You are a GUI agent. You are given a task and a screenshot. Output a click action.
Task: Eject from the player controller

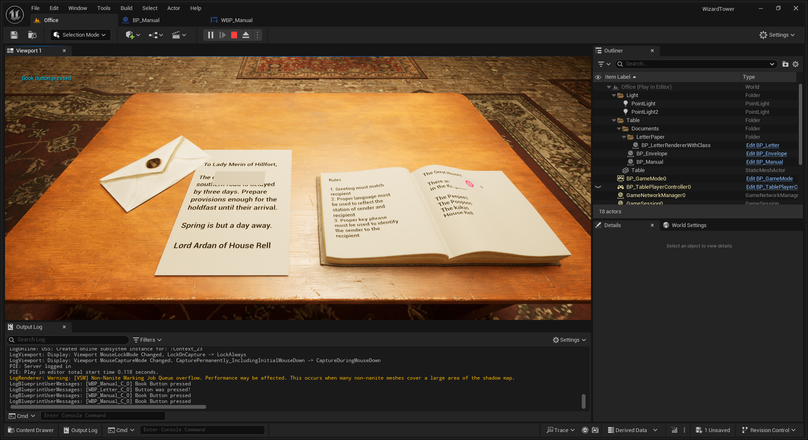tap(246, 35)
